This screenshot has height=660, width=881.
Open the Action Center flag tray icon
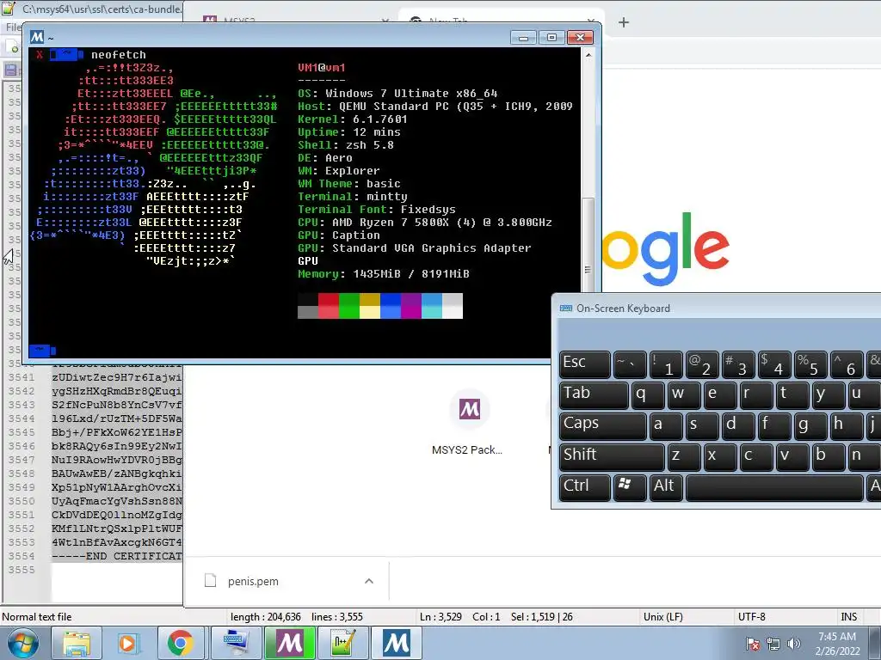coord(753,644)
